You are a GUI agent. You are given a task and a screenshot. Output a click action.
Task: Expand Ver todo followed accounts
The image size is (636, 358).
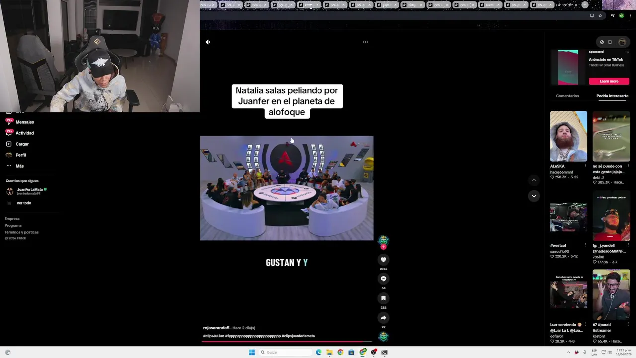click(x=19, y=203)
